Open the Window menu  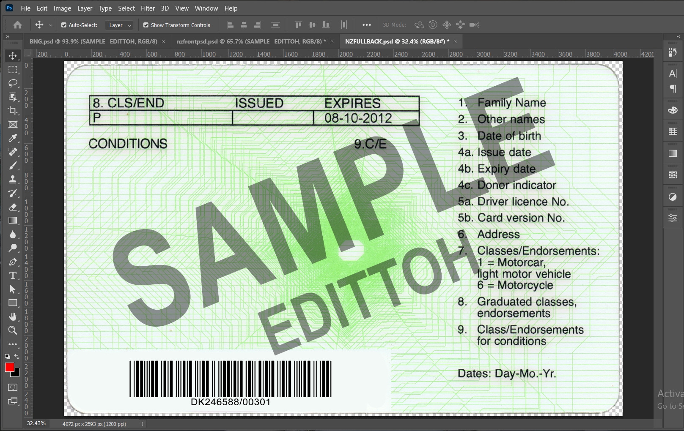pos(206,8)
